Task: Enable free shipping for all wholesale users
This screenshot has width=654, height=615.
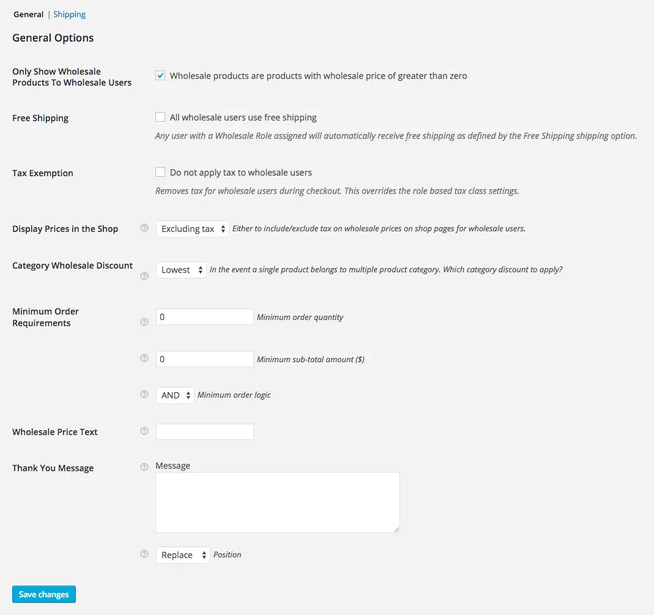Action: pyautogui.click(x=160, y=117)
